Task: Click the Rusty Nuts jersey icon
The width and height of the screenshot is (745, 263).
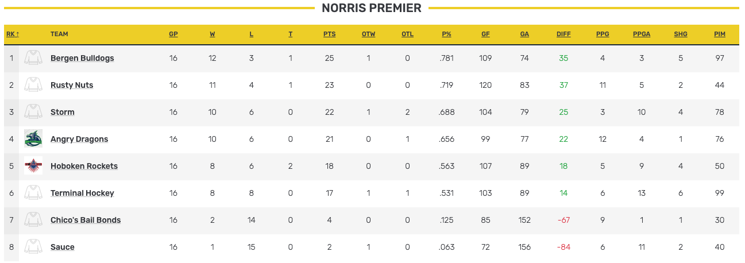Action: [x=33, y=85]
